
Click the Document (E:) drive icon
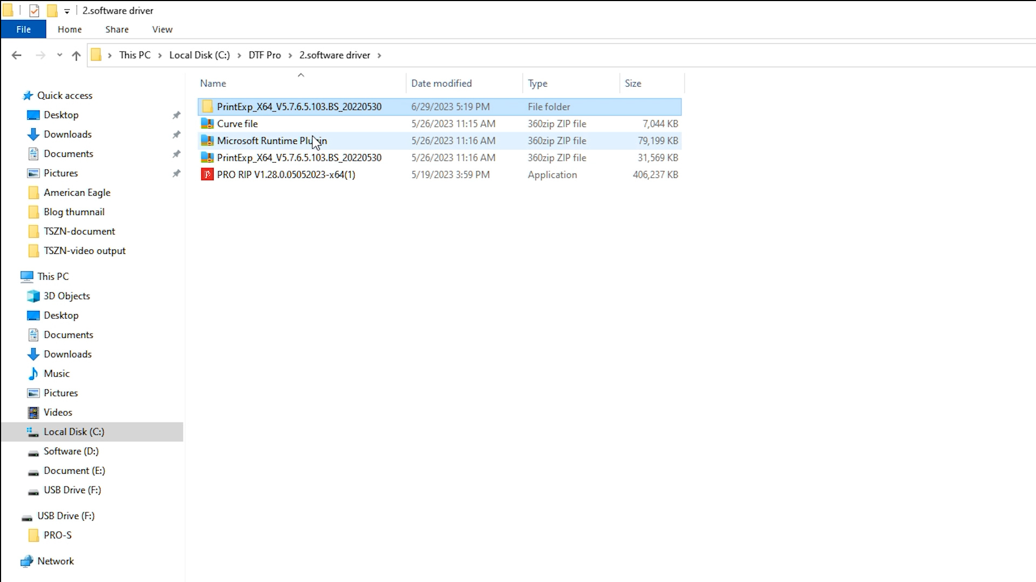click(x=33, y=472)
